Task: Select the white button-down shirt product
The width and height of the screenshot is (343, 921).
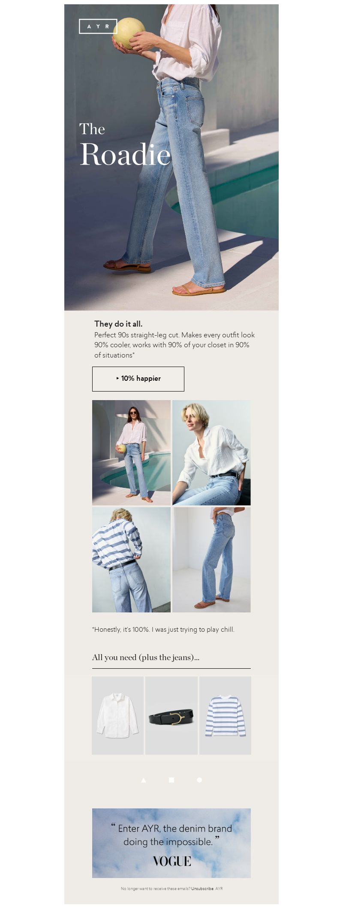Action: [117, 715]
